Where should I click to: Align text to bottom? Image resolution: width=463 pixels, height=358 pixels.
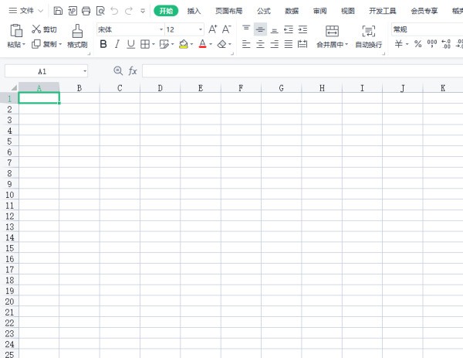(x=274, y=30)
